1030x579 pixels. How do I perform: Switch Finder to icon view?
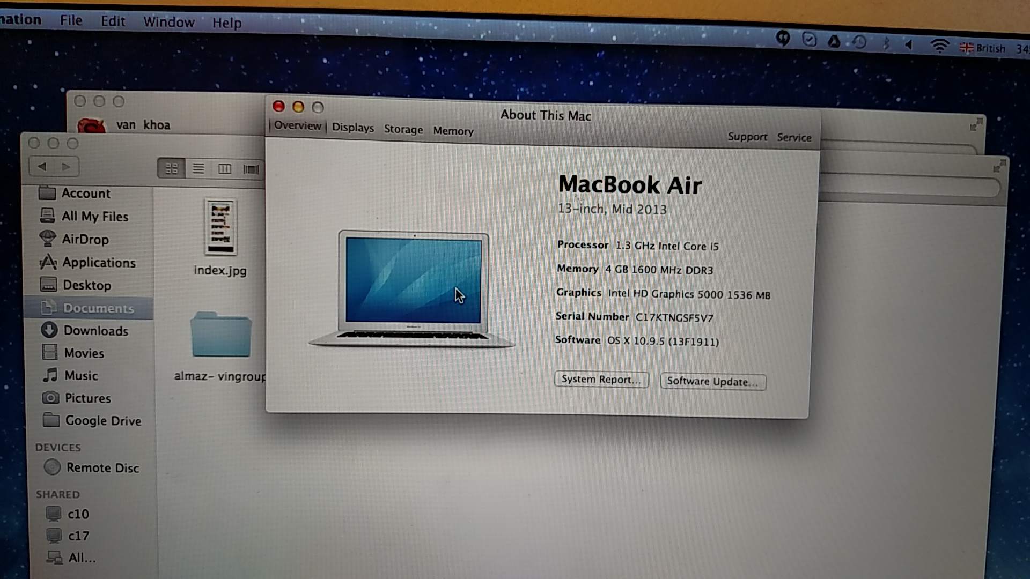click(172, 168)
